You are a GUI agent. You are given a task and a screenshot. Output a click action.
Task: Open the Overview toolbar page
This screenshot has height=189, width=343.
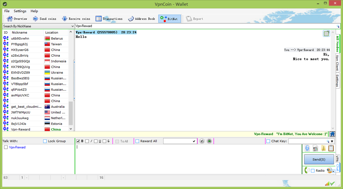[17, 19]
